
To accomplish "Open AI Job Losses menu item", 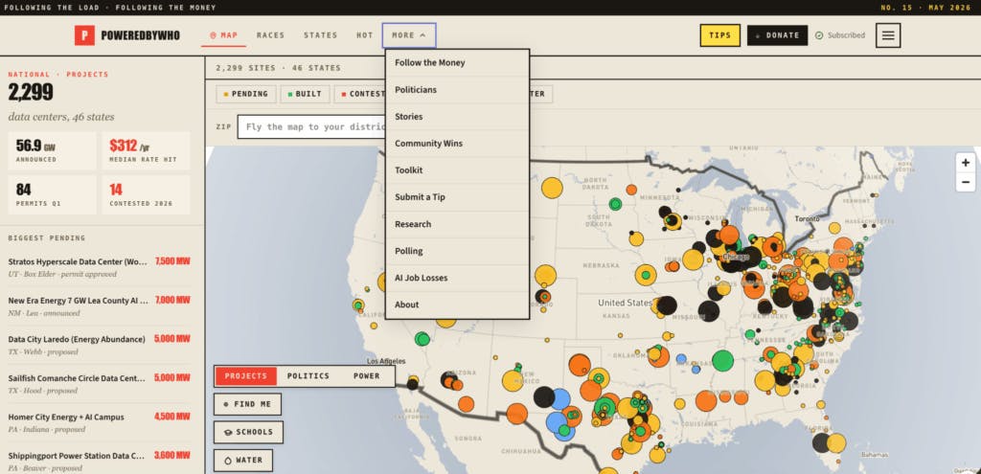I will [457, 278].
